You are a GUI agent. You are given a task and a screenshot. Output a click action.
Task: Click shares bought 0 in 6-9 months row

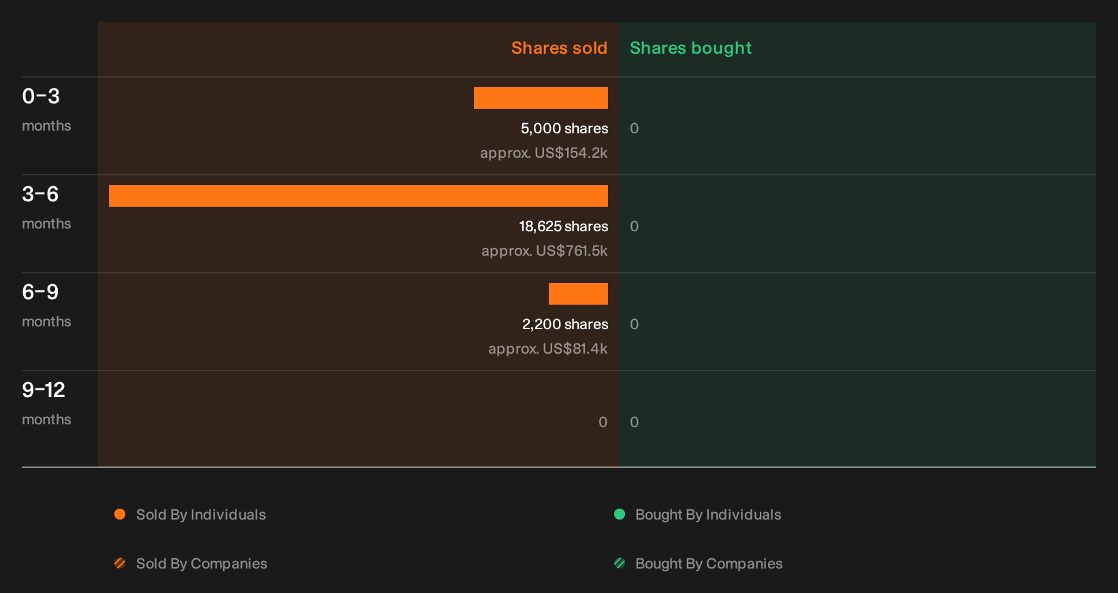pyautogui.click(x=635, y=324)
